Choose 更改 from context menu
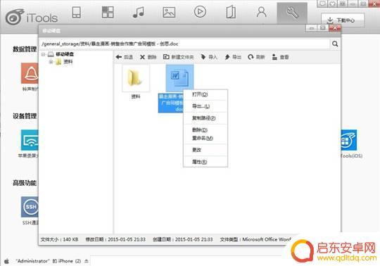 (x=205, y=150)
